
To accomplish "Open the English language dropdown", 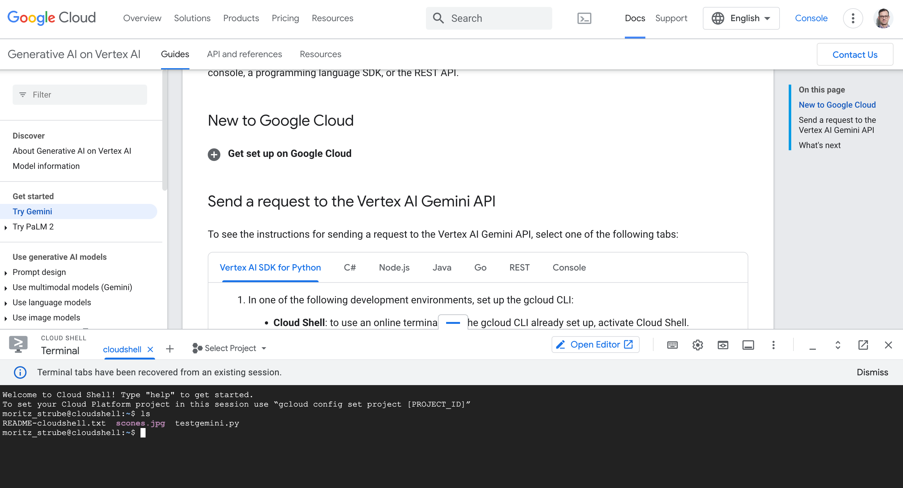I will click(x=741, y=18).
